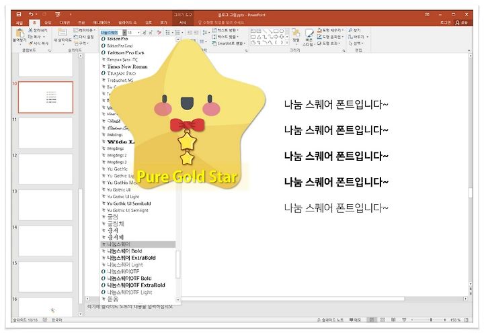The image size is (484, 333).
Task: Open the Insert (삽입) tab
Action: (48, 23)
